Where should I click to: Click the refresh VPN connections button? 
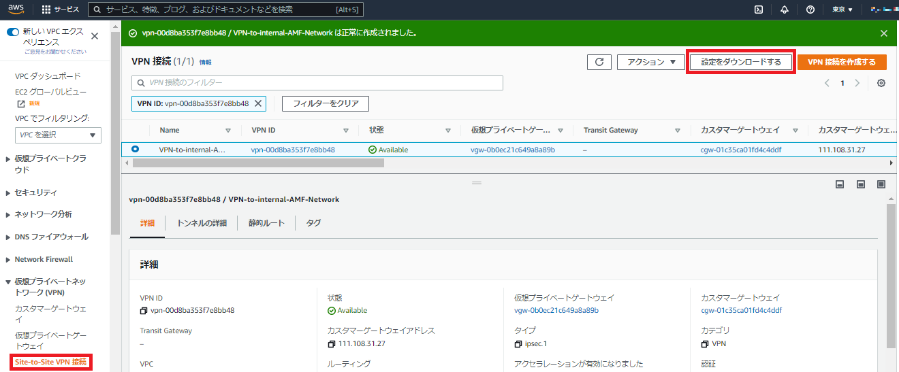pyautogui.click(x=599, y=62)
